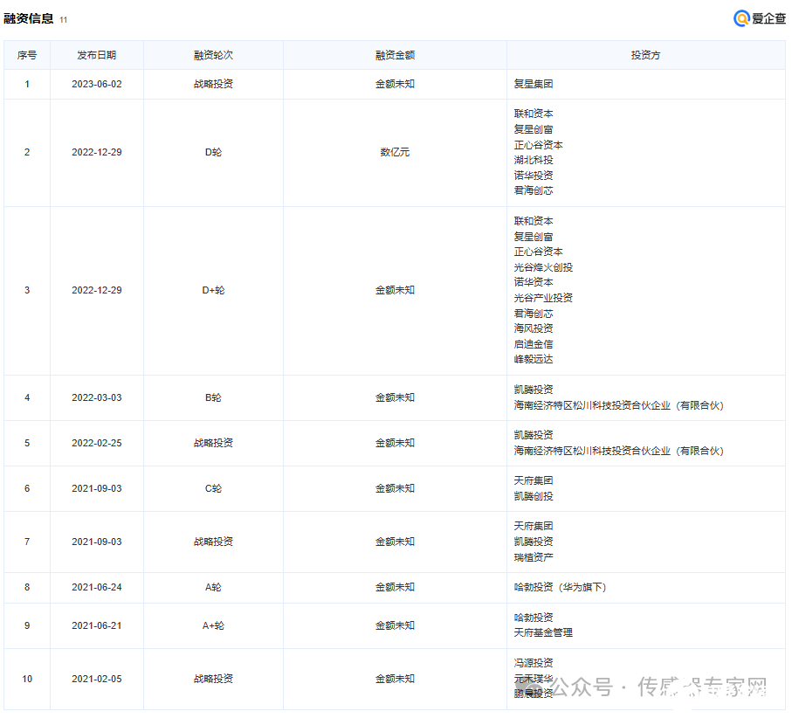This screenshot has width=792, height=718.
Task: Click the date 2021-06-21
Action: 96,625
